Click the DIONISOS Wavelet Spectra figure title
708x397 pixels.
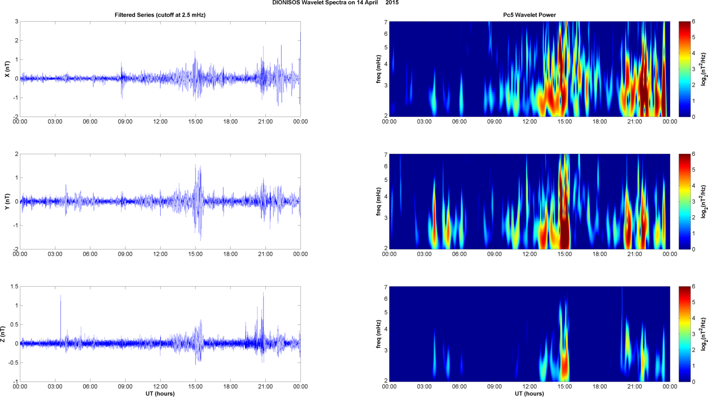coord(335,3)
